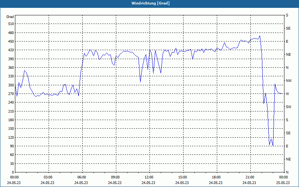
Task: Click the 450 y-axis value
Action: (11, 42)
